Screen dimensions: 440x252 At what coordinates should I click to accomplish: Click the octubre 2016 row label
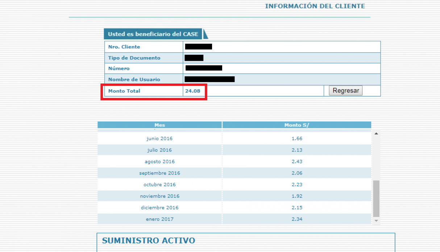pos(159,185)
